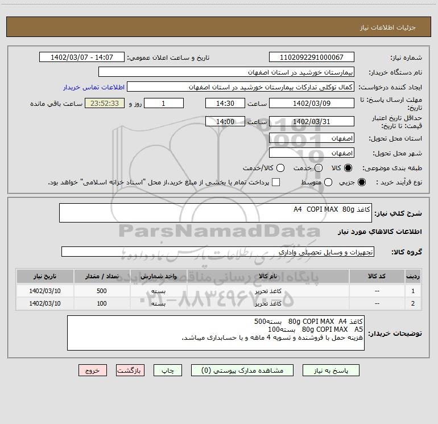Image resolution: width=438 pixels, height=424 pixels.
Task: Click the buyer name field بیمارستان خورشید
Action: 226,72
